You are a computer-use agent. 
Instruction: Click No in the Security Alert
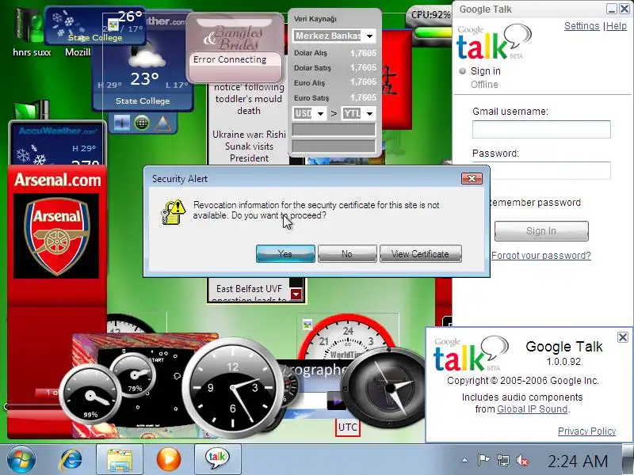tap(347, 253)
